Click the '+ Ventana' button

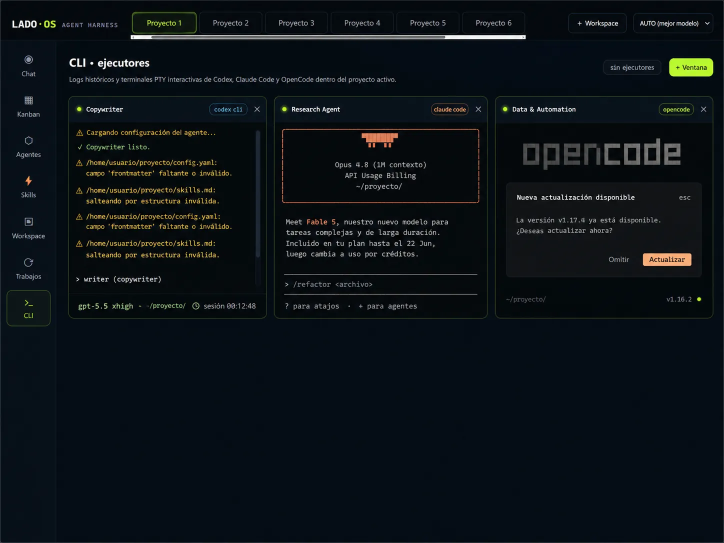[x=691, y=67]
